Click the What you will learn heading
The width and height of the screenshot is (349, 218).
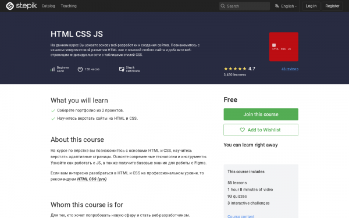(x=79, y=101)
